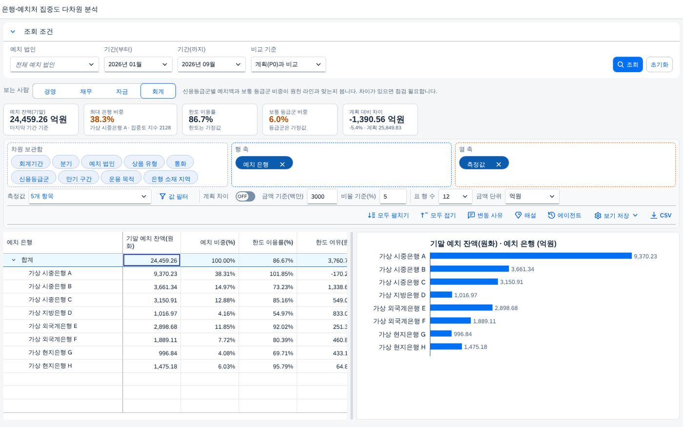Viewport: 683px width, 427px height.
Task: Open the 표 행 수 dropdown
Action: (x=455, y=196)
